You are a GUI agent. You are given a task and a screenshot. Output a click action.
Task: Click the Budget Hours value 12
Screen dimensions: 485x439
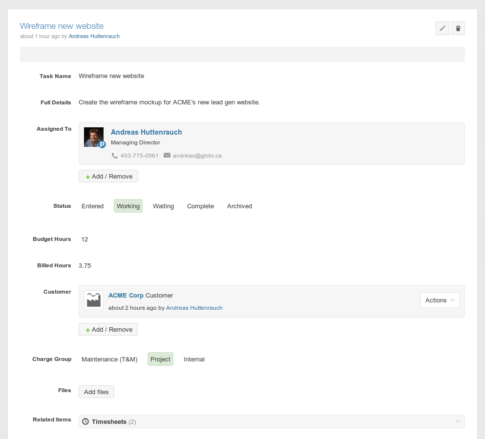85,239
